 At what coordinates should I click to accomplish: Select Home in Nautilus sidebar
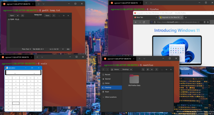[111, 83]
